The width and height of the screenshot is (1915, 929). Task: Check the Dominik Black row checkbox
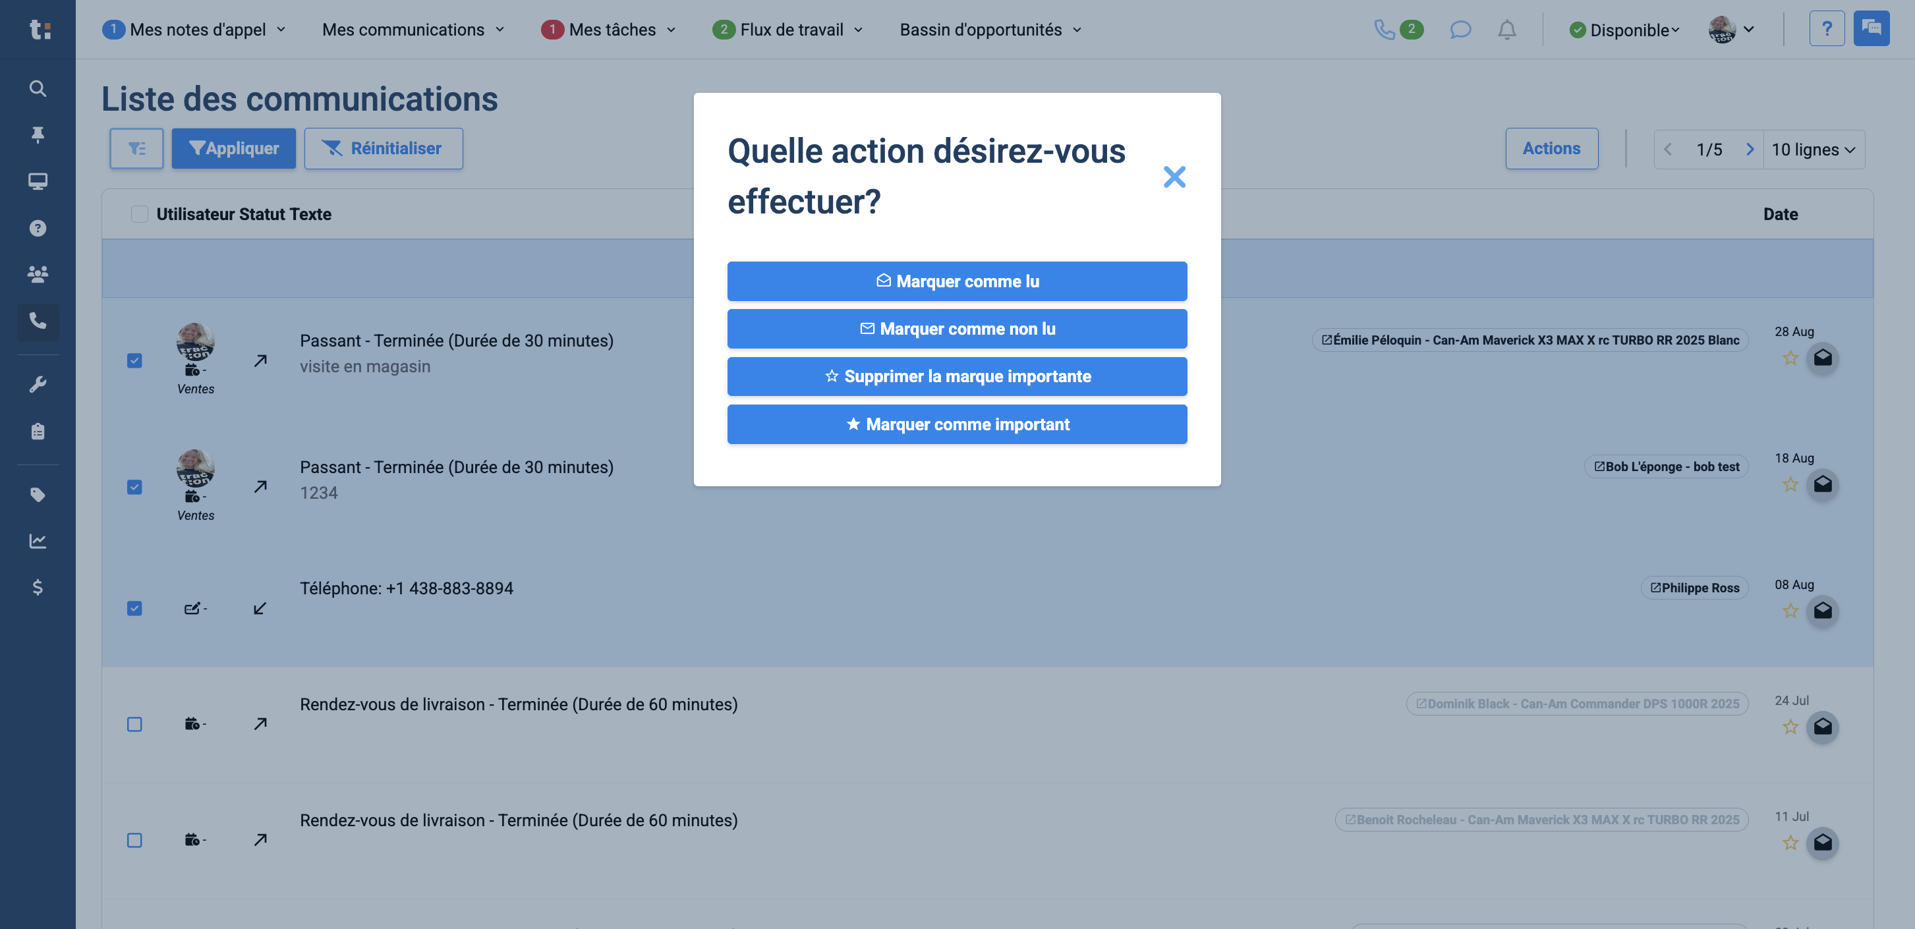[134, 724]
